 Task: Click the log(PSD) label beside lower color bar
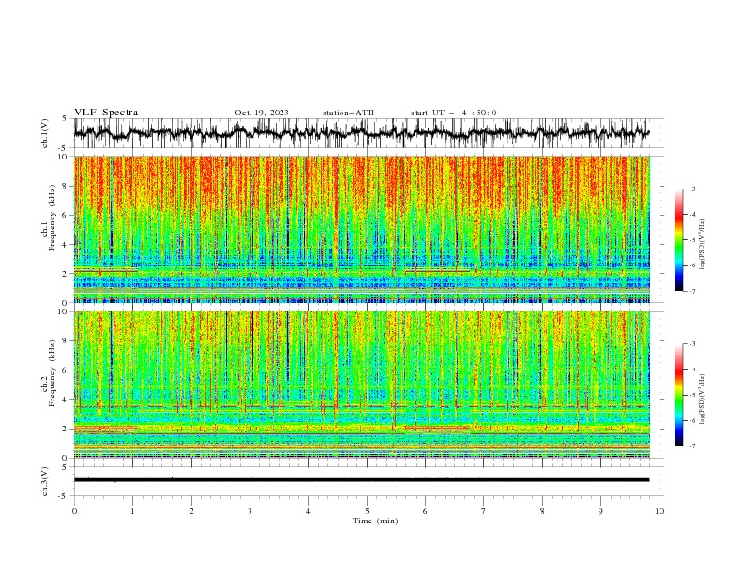click(703, 399)
